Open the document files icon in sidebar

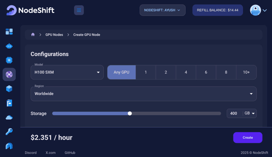pos(9,103)
